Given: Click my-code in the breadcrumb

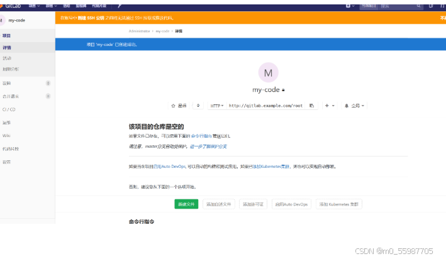Looking at the screenshot, I should (162, 31).
